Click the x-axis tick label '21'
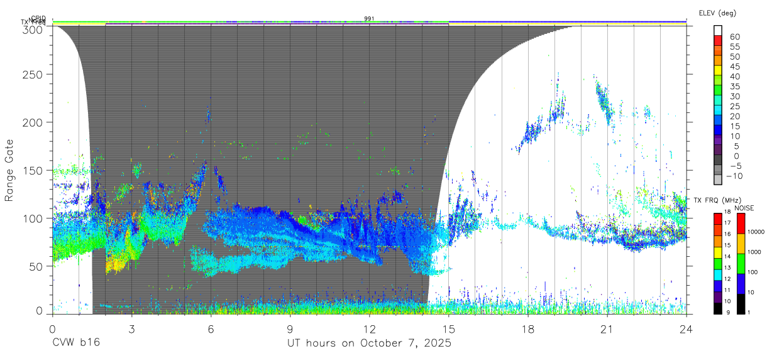 click(607, 329)
